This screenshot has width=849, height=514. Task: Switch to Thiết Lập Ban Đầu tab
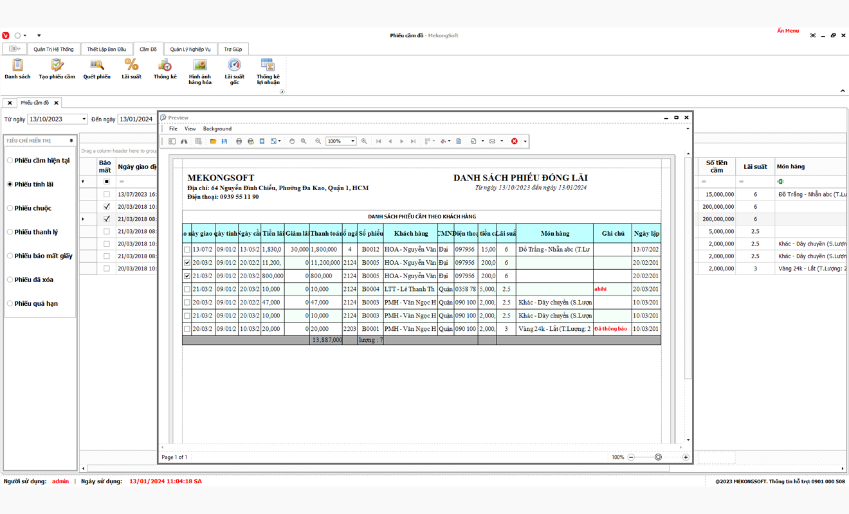pyautogui.click(x=106, y=49)
